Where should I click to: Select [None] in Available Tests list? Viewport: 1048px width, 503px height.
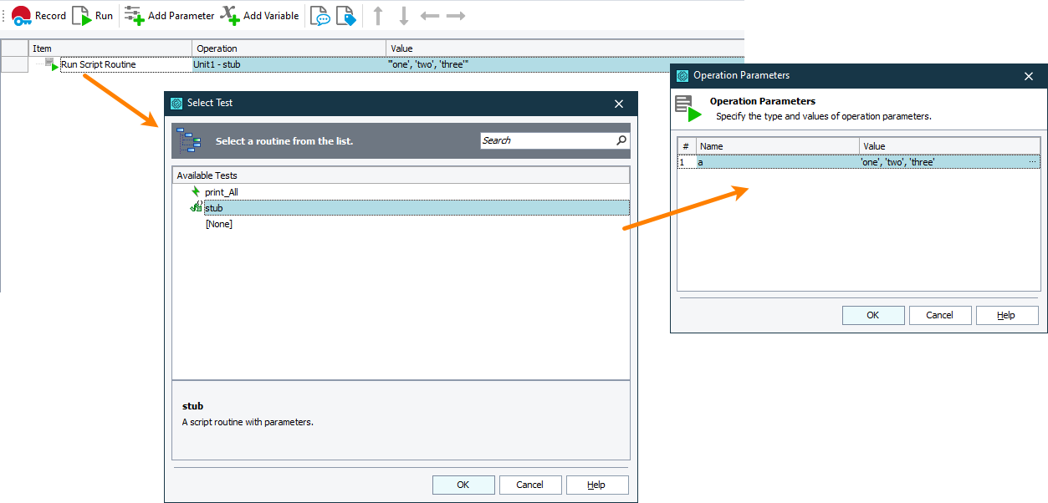point(218,224)
